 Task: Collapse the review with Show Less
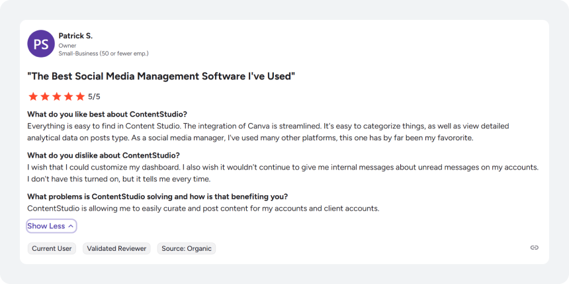[x=51, y=226]
